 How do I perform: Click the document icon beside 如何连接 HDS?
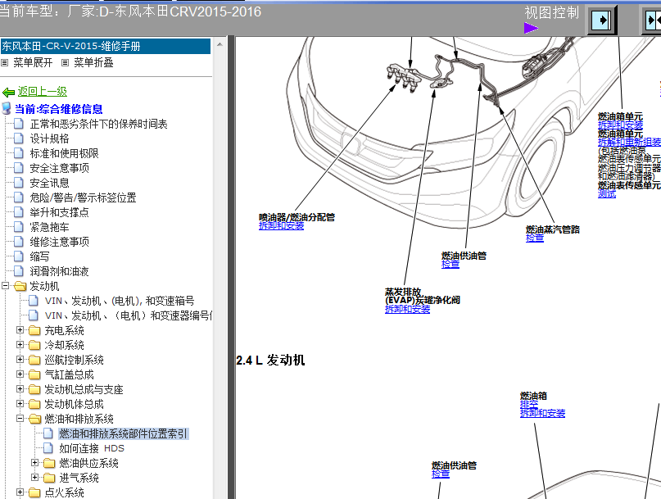tap(48, 448)
